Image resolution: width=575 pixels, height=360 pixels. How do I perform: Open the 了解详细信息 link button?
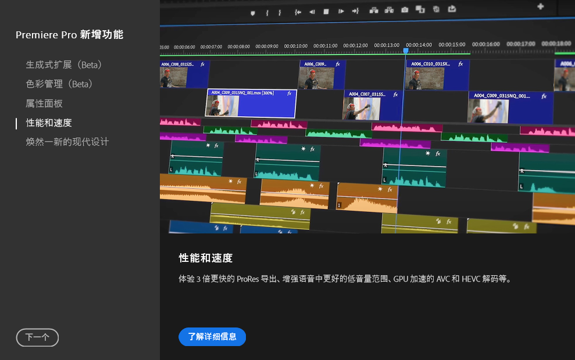coord(212,337)
